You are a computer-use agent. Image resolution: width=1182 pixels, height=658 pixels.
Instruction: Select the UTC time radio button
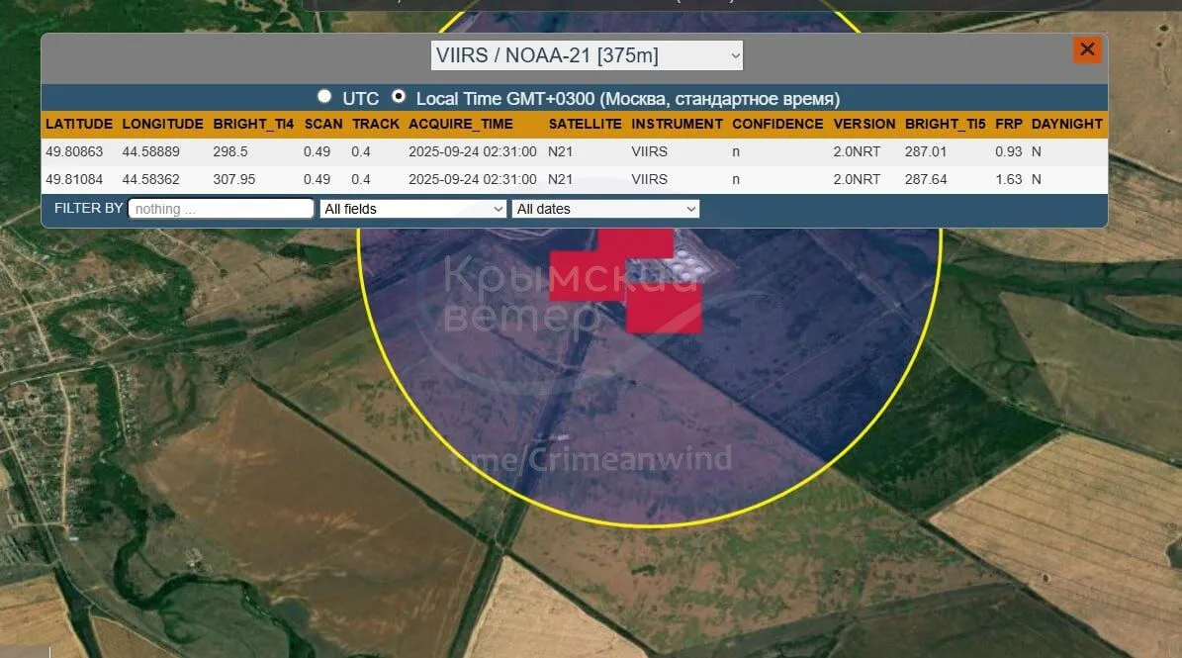324,97
